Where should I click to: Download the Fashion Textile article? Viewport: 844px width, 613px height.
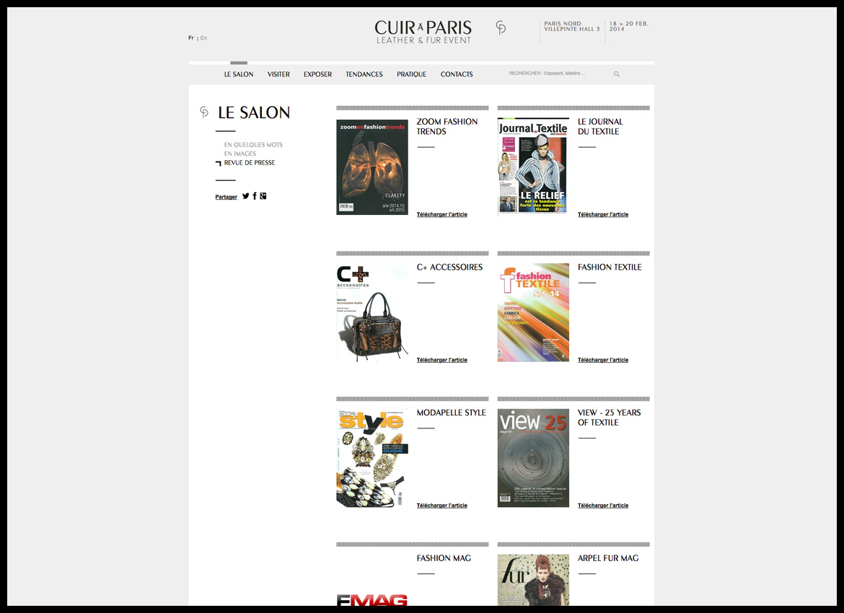click(603, 360)
